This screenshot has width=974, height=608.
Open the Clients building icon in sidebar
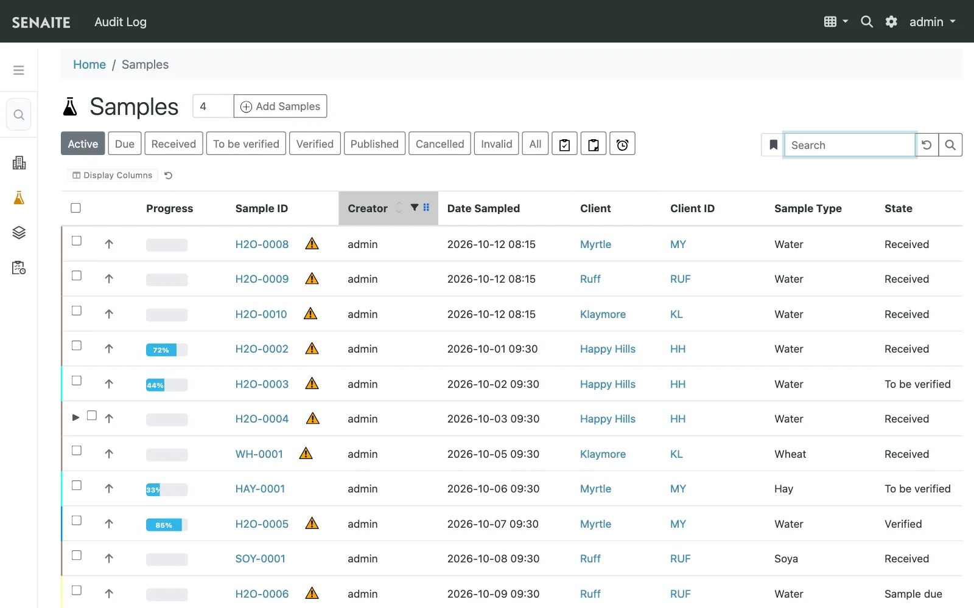pyautogui.click(x=19, y=163)
